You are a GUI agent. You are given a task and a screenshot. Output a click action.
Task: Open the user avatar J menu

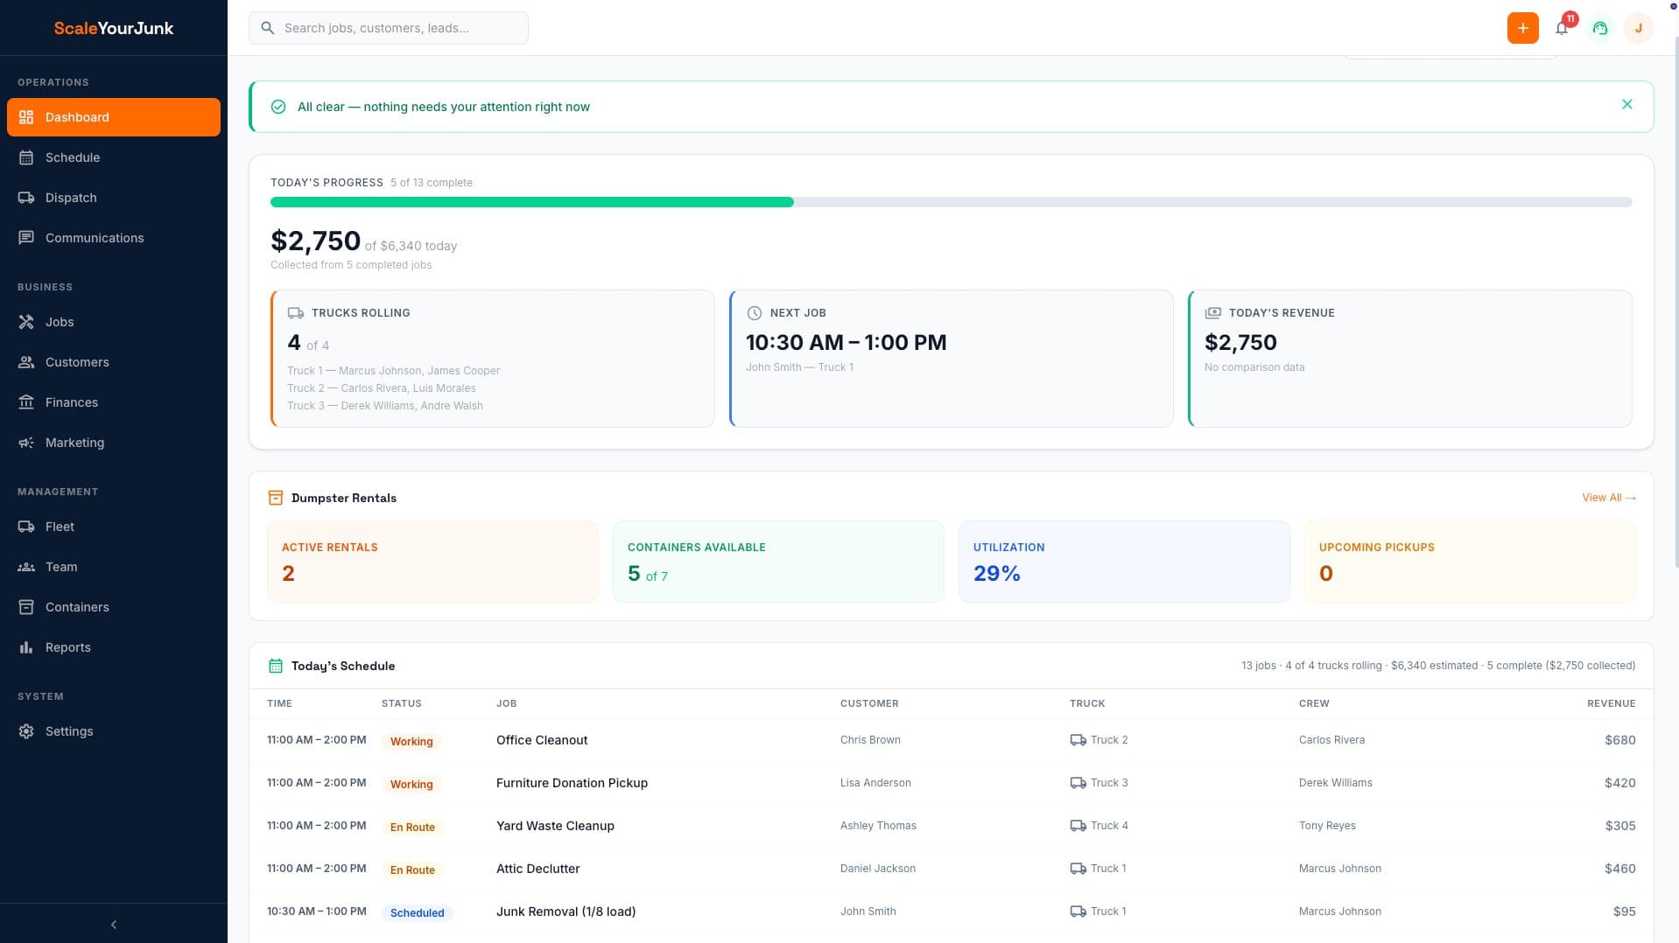coord(1638,28)
